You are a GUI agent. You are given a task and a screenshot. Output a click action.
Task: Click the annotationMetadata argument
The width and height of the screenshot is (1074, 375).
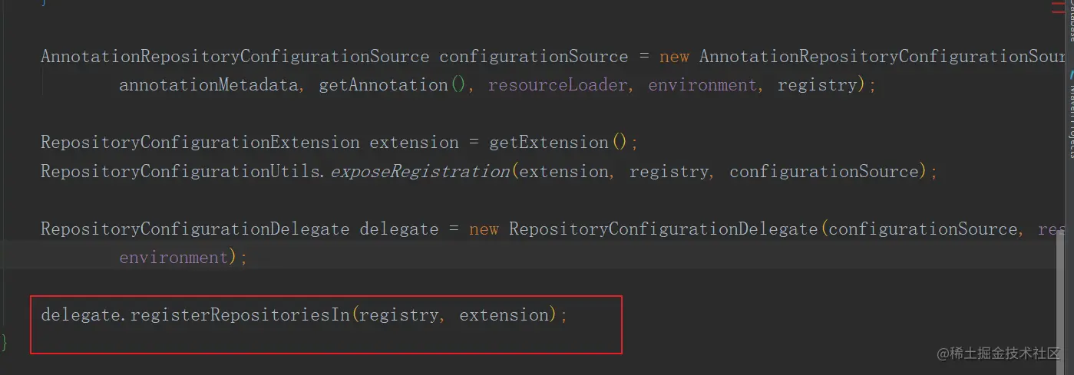[x=208, y=85]
